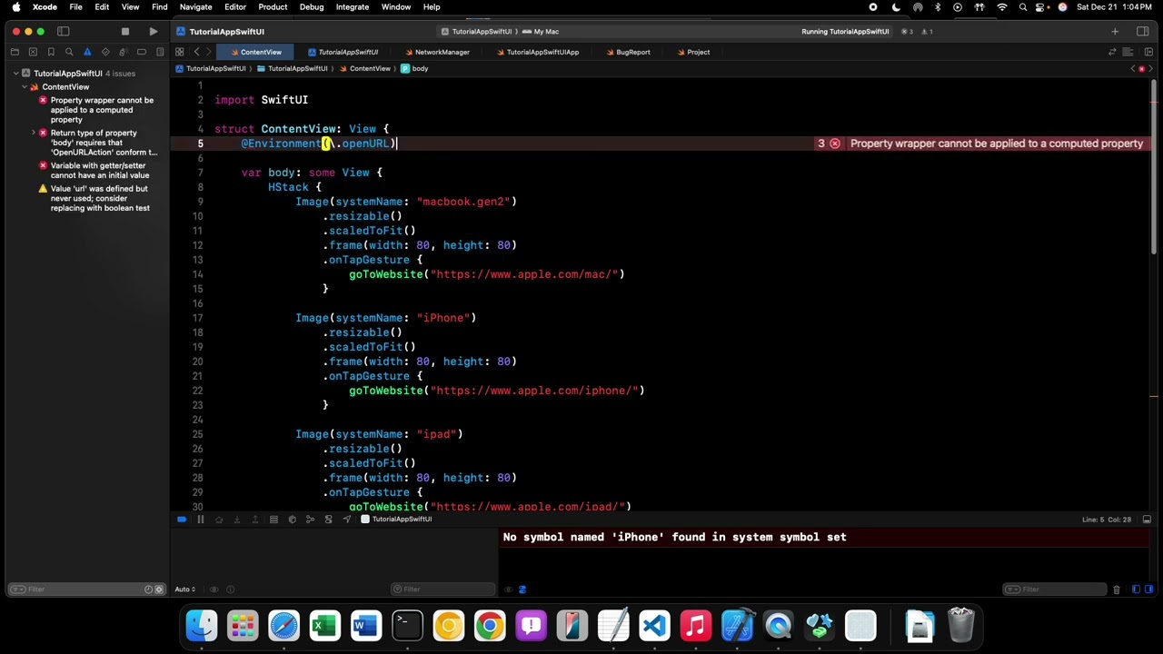Collapse the TutorialAppSwiftUI issues group
Screen dimensions: 1163x654
[x=15, y=74]
